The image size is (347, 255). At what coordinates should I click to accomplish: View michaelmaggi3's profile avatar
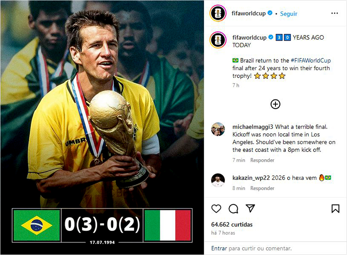tap(218, 129)
